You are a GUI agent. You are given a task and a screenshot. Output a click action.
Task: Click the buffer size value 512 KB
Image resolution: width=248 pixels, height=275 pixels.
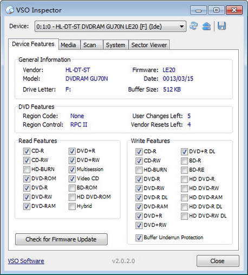(x=172, y=89)
